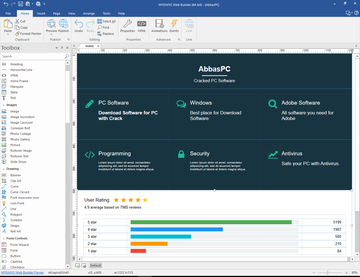Select the Polygon drawing tool
Image resolution: width=360 pixels, height=277 pixels.
click(16, 214)
